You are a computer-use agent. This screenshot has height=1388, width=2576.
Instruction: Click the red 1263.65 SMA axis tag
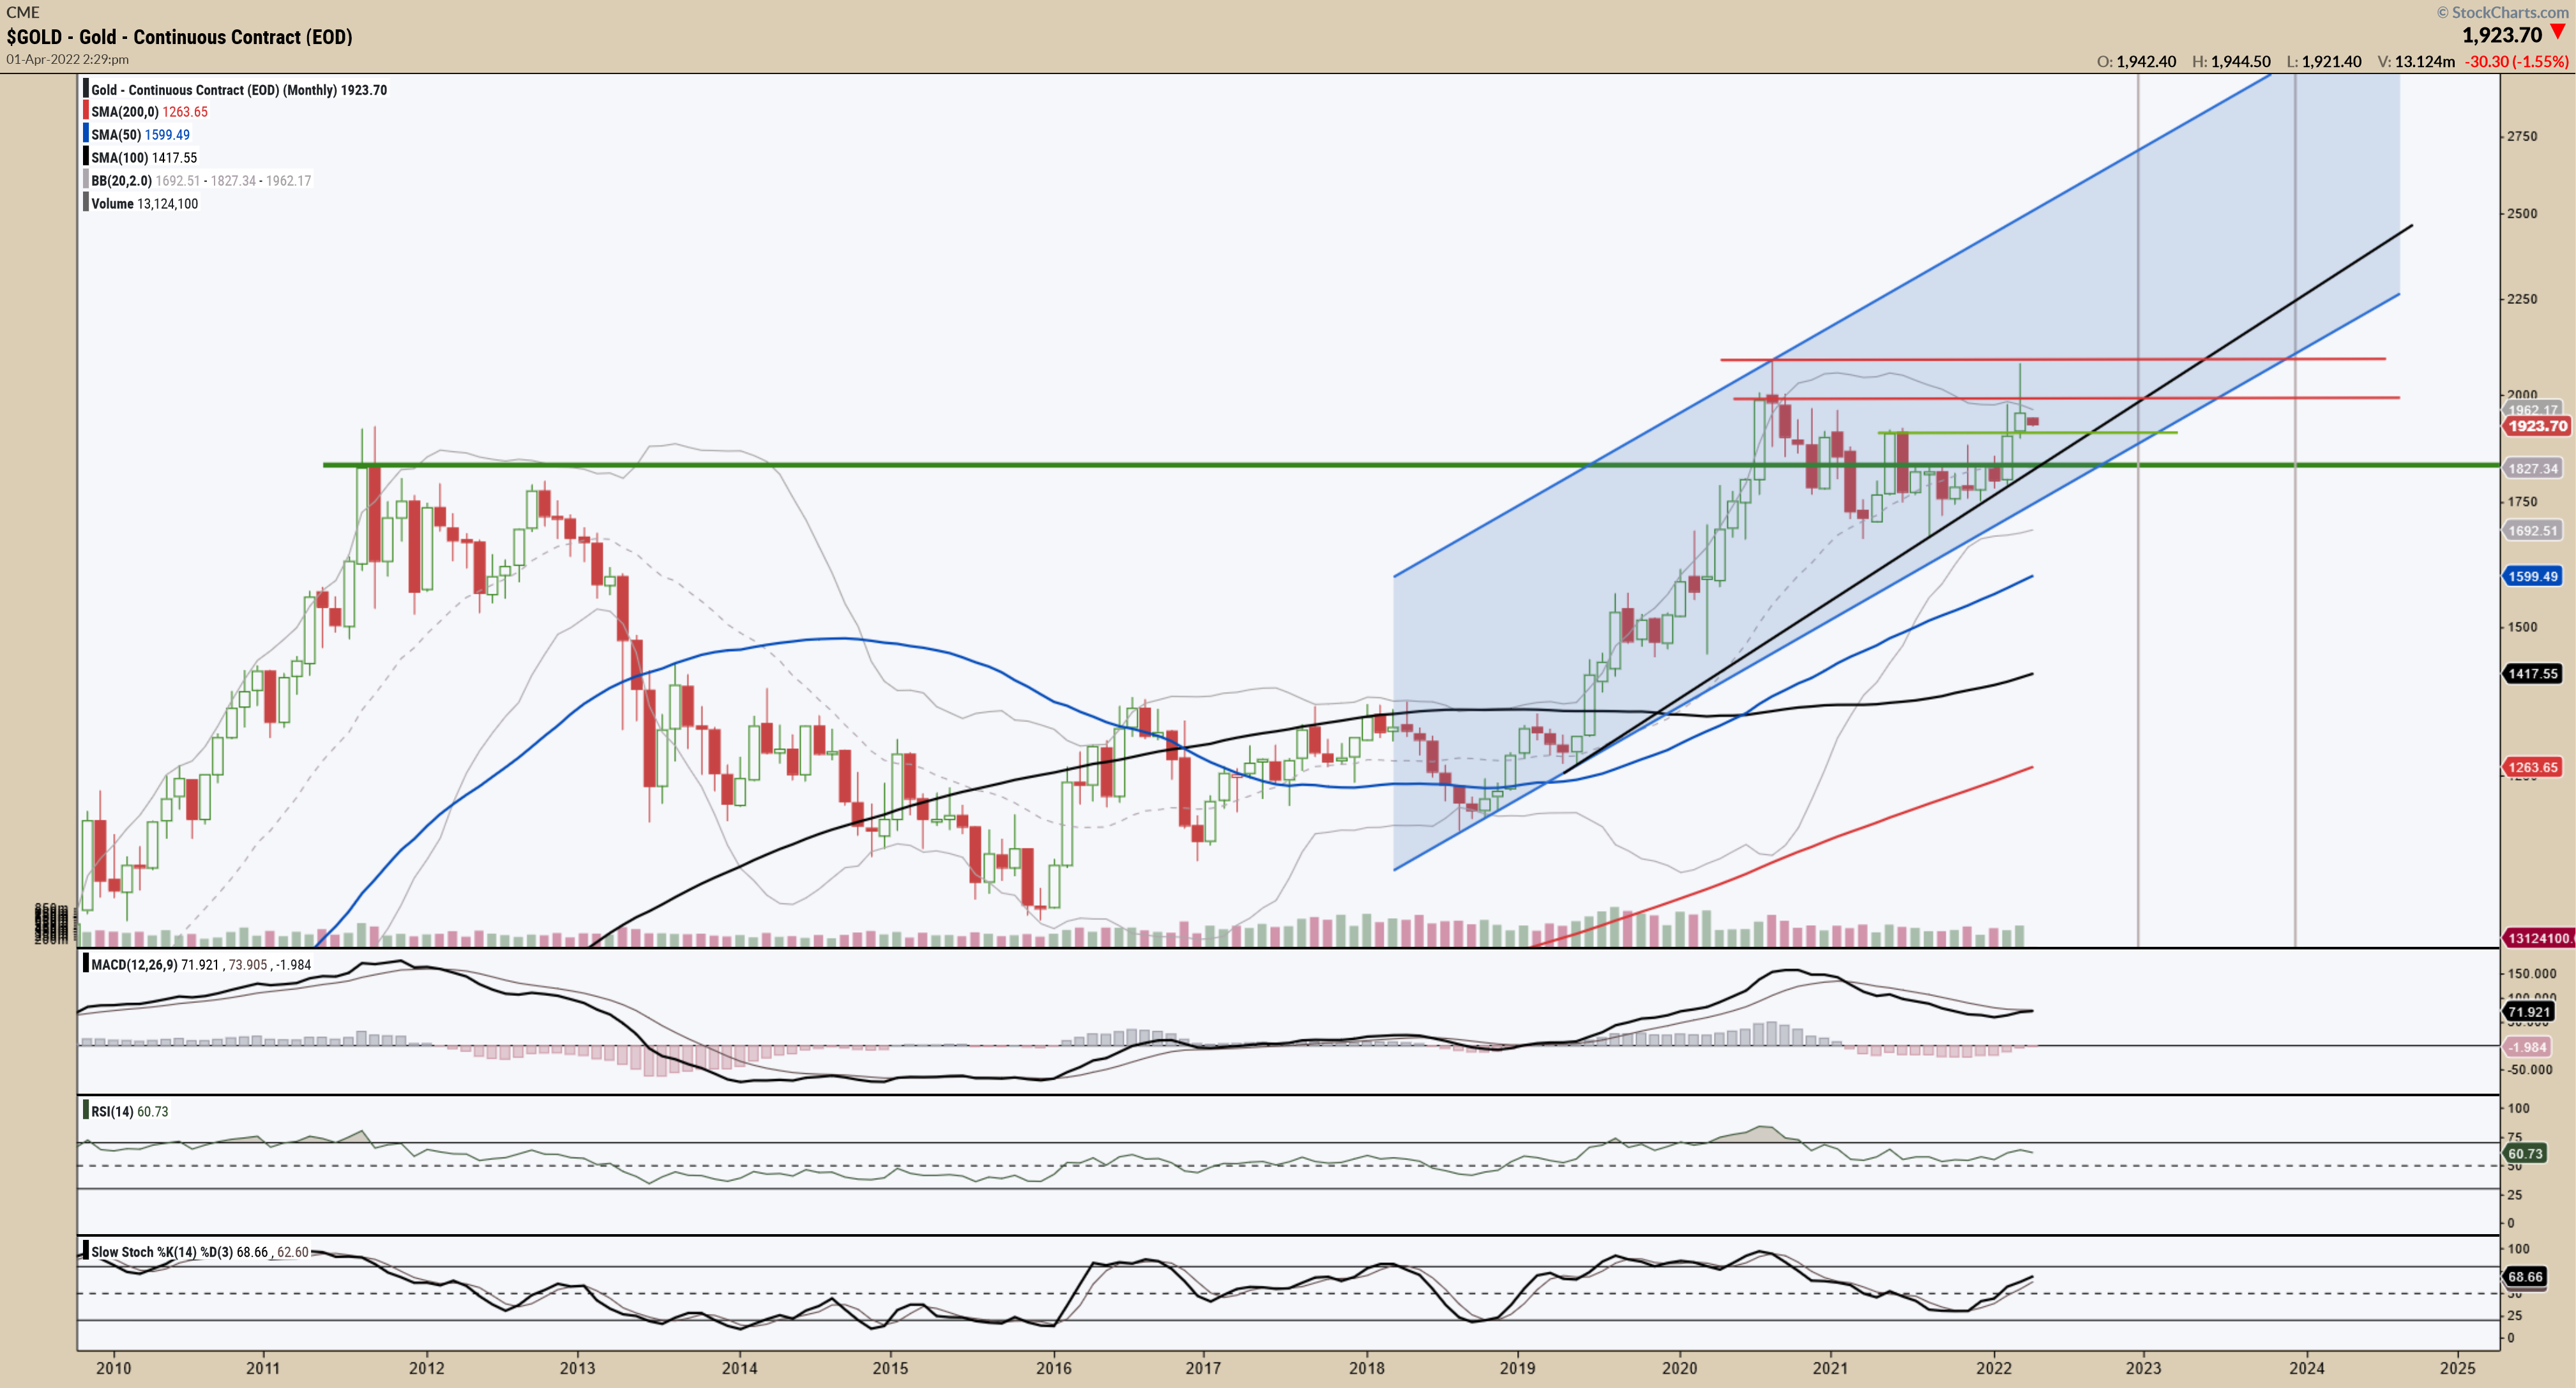2532,768
